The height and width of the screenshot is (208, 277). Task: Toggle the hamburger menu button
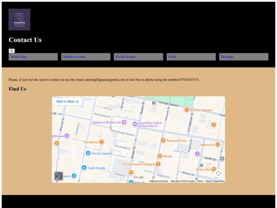coord(12,51)
